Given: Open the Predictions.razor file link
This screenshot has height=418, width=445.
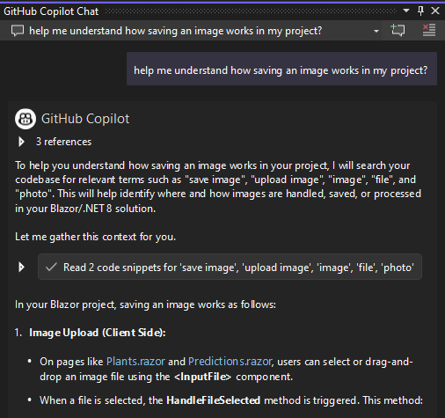Looking at the screenshot, I should coord(230,362).
